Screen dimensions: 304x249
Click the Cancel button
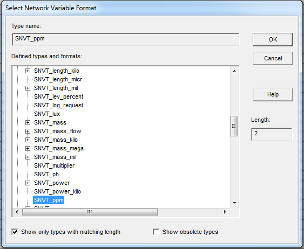(273, 58)
